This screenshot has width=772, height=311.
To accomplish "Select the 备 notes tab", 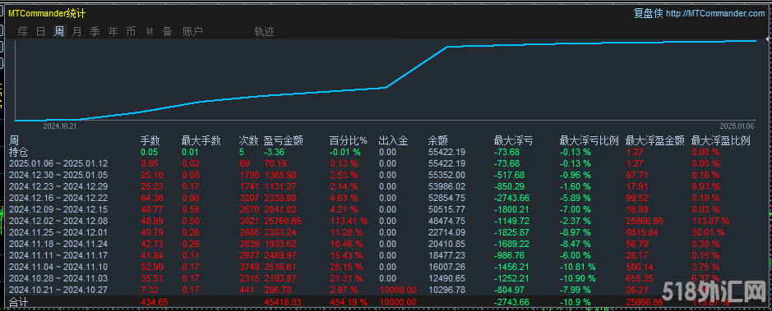I will pyautogui.click(x=168, y=31).
